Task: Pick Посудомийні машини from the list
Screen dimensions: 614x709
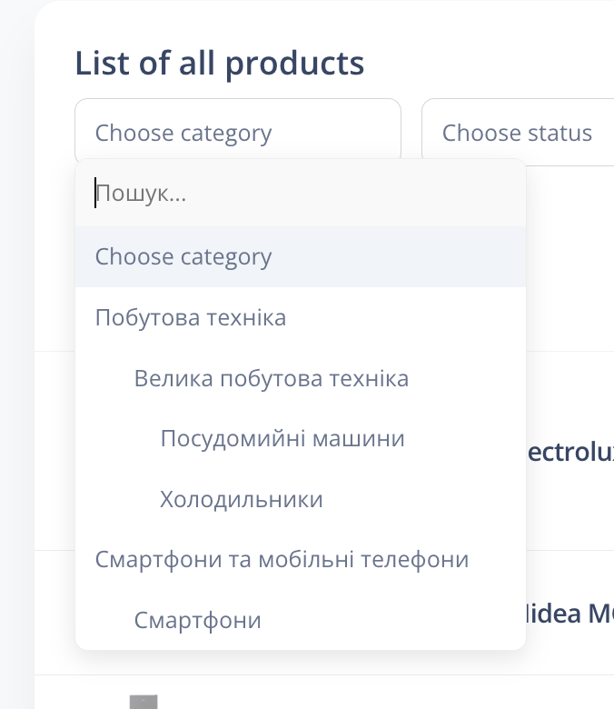Action: [282, 439]
